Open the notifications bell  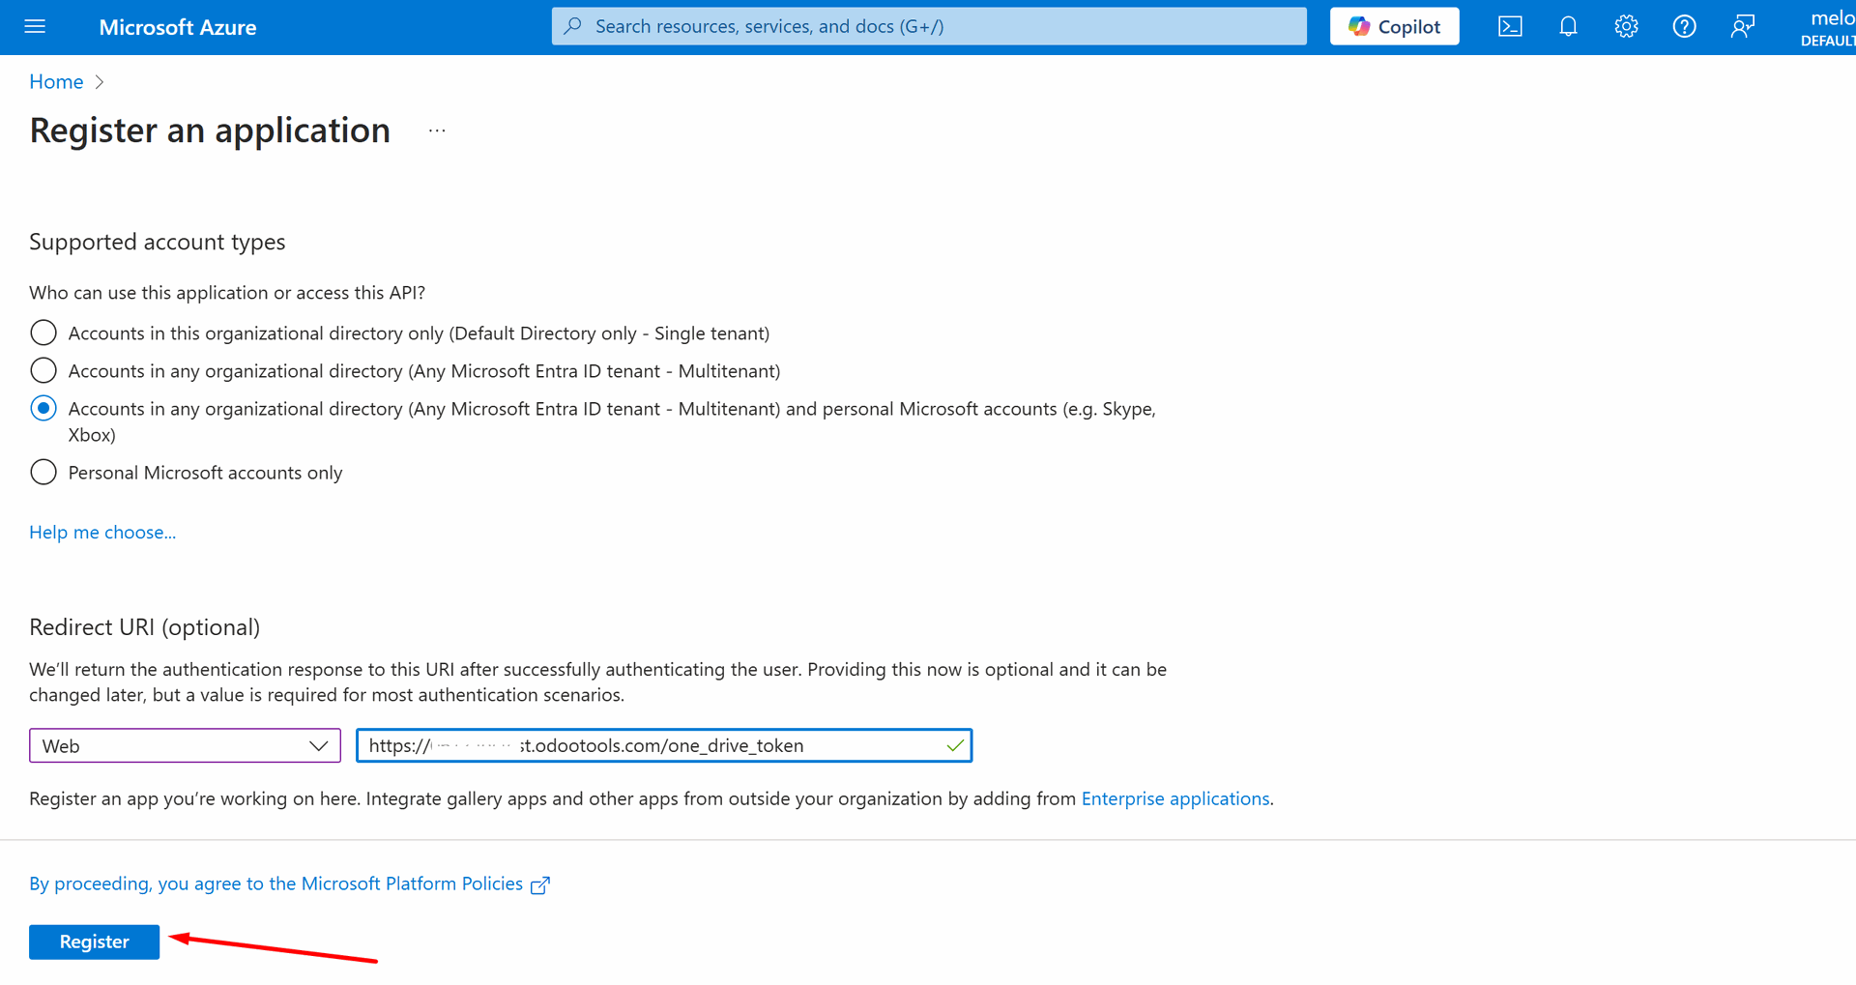pos(1568,26)
